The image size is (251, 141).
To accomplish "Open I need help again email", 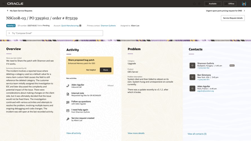I will [90, 111].
